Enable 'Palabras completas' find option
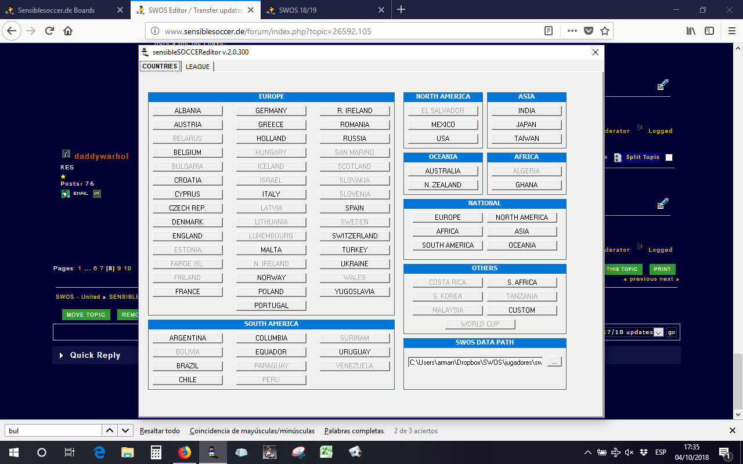The width and height of the screenshot is (743, 464). click(354, 431)
